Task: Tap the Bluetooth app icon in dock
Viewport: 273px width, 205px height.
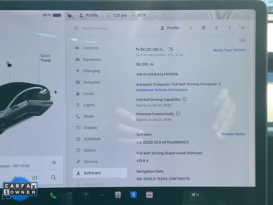Action: [x=134, y=195]
